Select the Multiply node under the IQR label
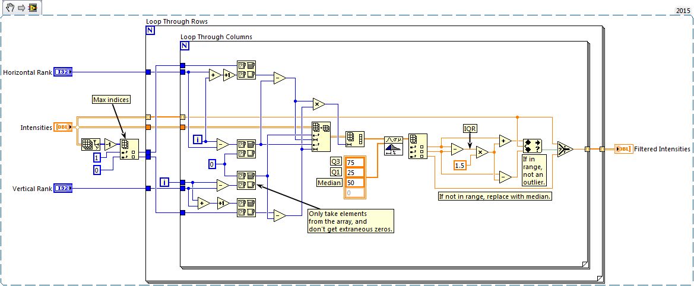The width and height of the screenshot is (694, 286). coord(483,152)
